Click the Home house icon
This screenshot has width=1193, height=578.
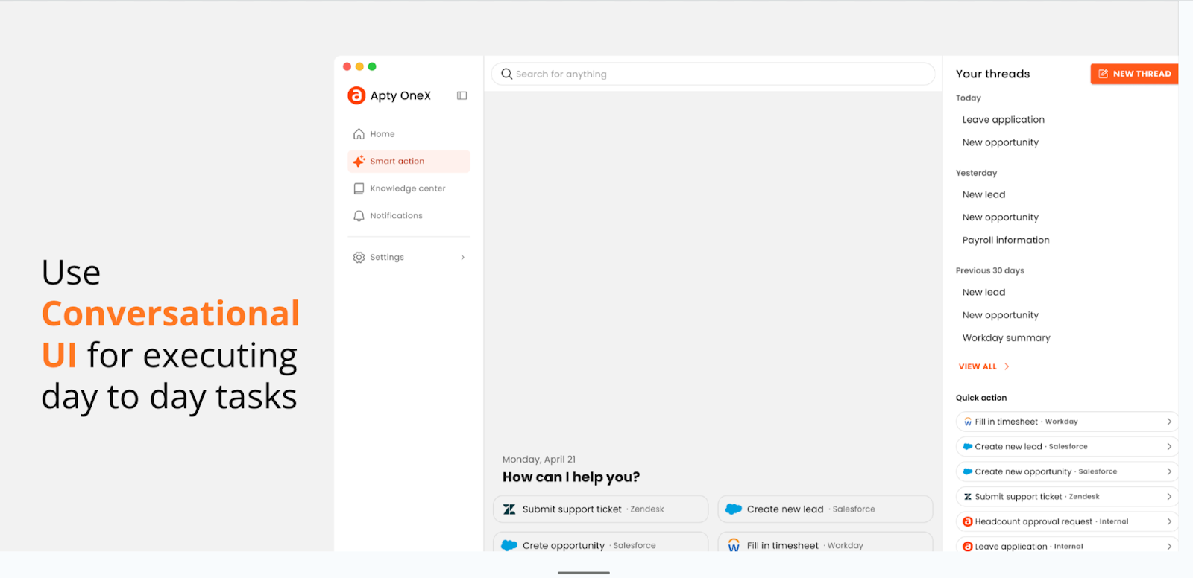pos(359,134)
